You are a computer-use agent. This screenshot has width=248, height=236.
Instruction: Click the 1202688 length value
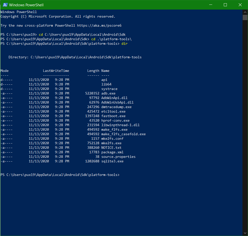(92, 161)
